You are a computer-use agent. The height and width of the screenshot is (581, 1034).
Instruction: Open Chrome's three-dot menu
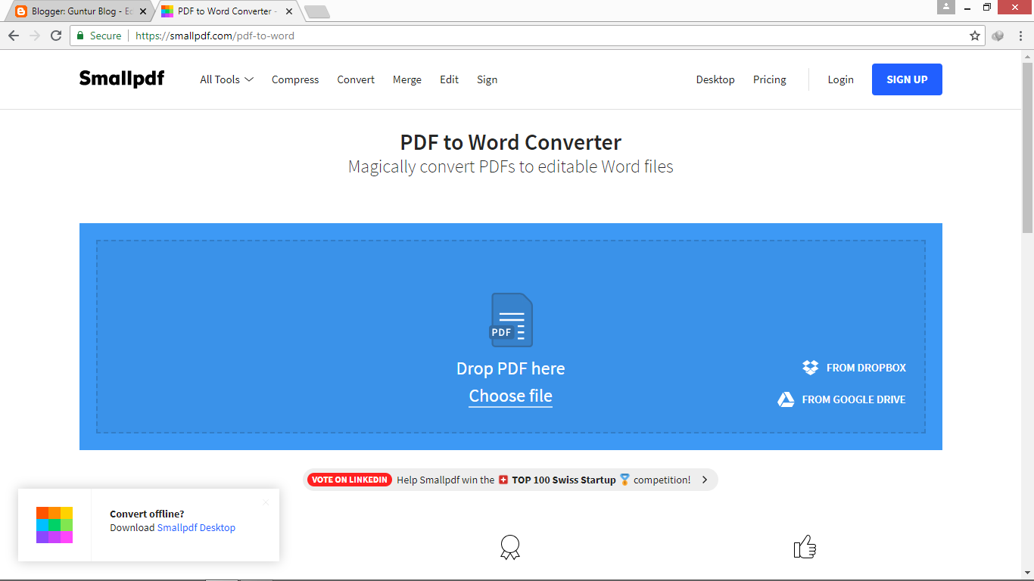point(1020,36)
